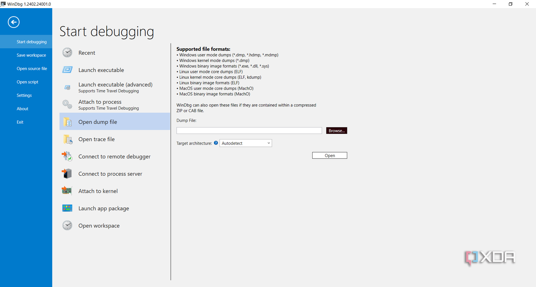
Task: Click the Launch executable window icon
Action: click(x=67, y=70)
